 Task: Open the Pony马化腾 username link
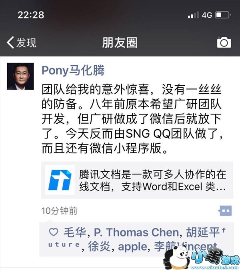click(x=73, y=70)
